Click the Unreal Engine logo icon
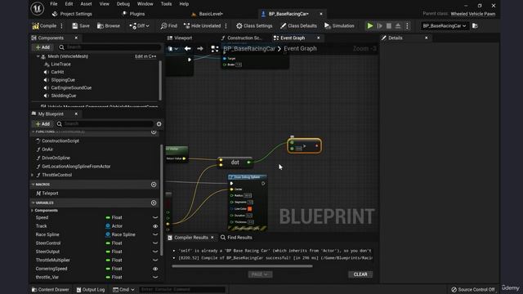The width and height of the screenshot is (523, 294). click(x=37, y=8)
